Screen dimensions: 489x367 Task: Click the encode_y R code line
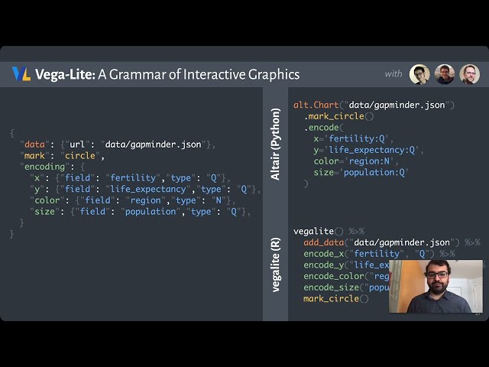pos(346,265)
